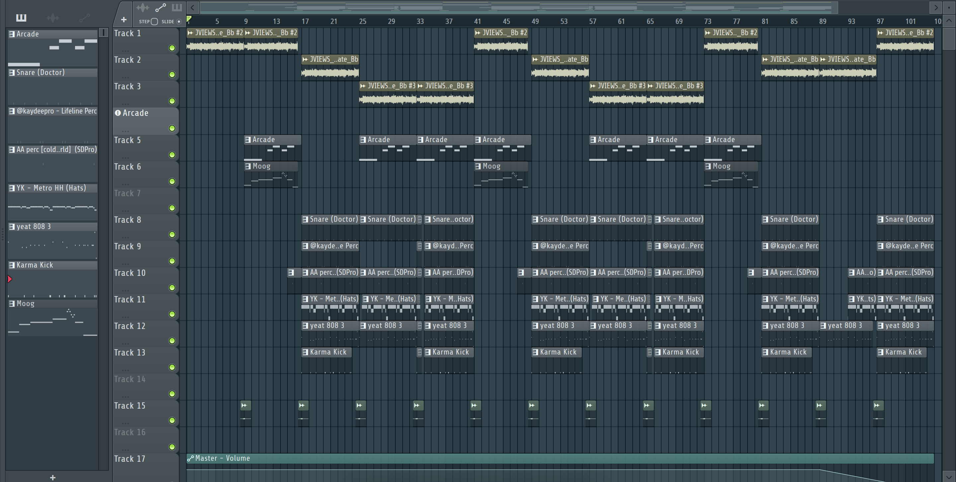Image resolution: width=956 pixels, height=482 pixels.
Task: Click the audio icon of Track 3 clip at bar 25
Action: point(363,86)
